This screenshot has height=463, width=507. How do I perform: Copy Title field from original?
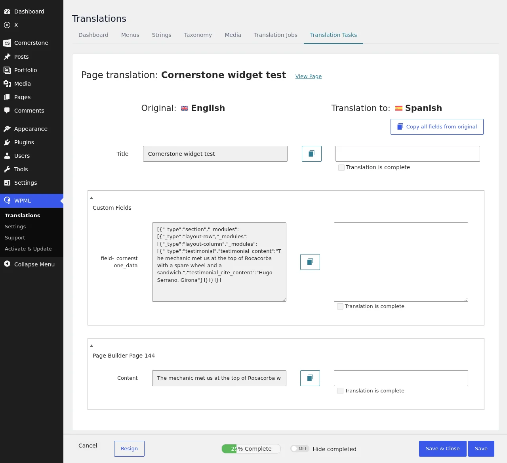312,154
